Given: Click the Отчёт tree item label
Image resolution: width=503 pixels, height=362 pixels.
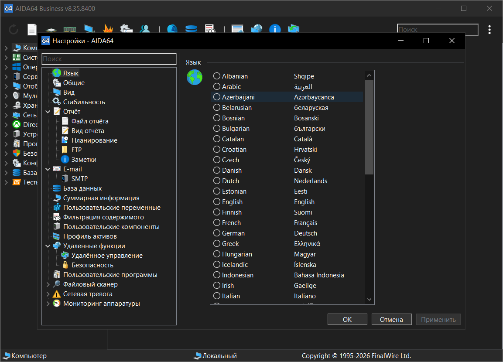Looking at the screenshot, I should [x=72, y=112].
